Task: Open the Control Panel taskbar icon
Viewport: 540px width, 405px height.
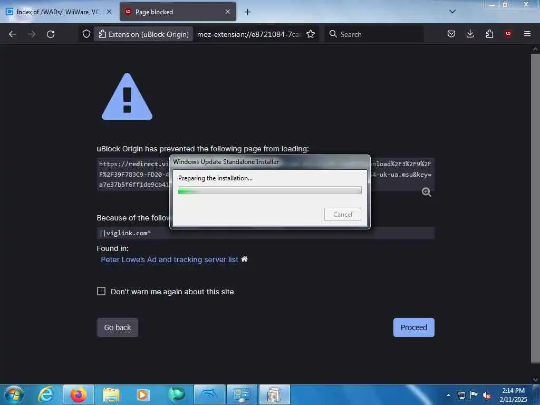Action: tap(242, 394)
